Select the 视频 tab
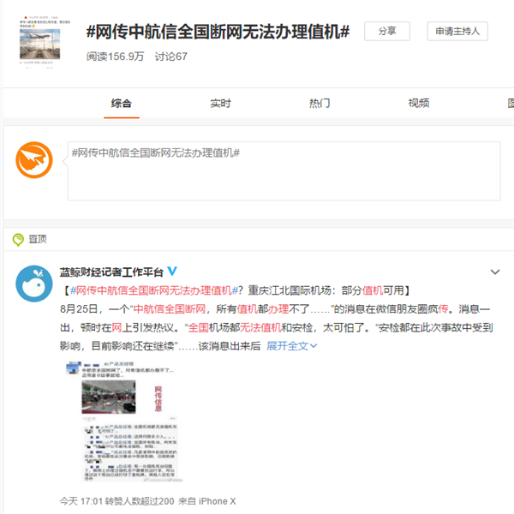The image size is (514, 514). [x=418, y=104]
